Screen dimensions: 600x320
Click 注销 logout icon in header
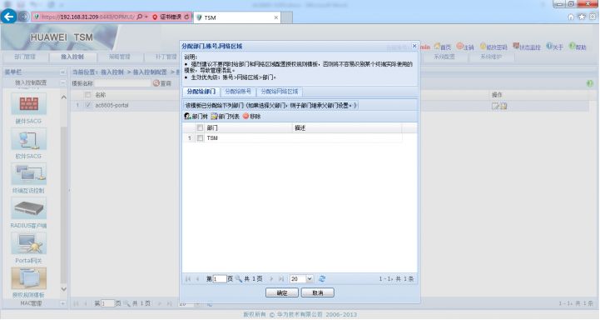[x=460, y=47]
